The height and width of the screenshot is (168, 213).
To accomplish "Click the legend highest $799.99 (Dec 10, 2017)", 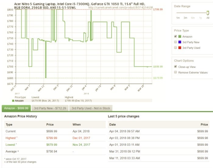I will point(78,101).
